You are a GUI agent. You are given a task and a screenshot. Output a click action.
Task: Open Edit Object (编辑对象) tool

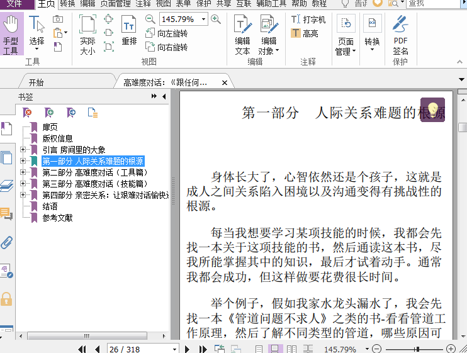pyautogui.click(x=269, y=35)
